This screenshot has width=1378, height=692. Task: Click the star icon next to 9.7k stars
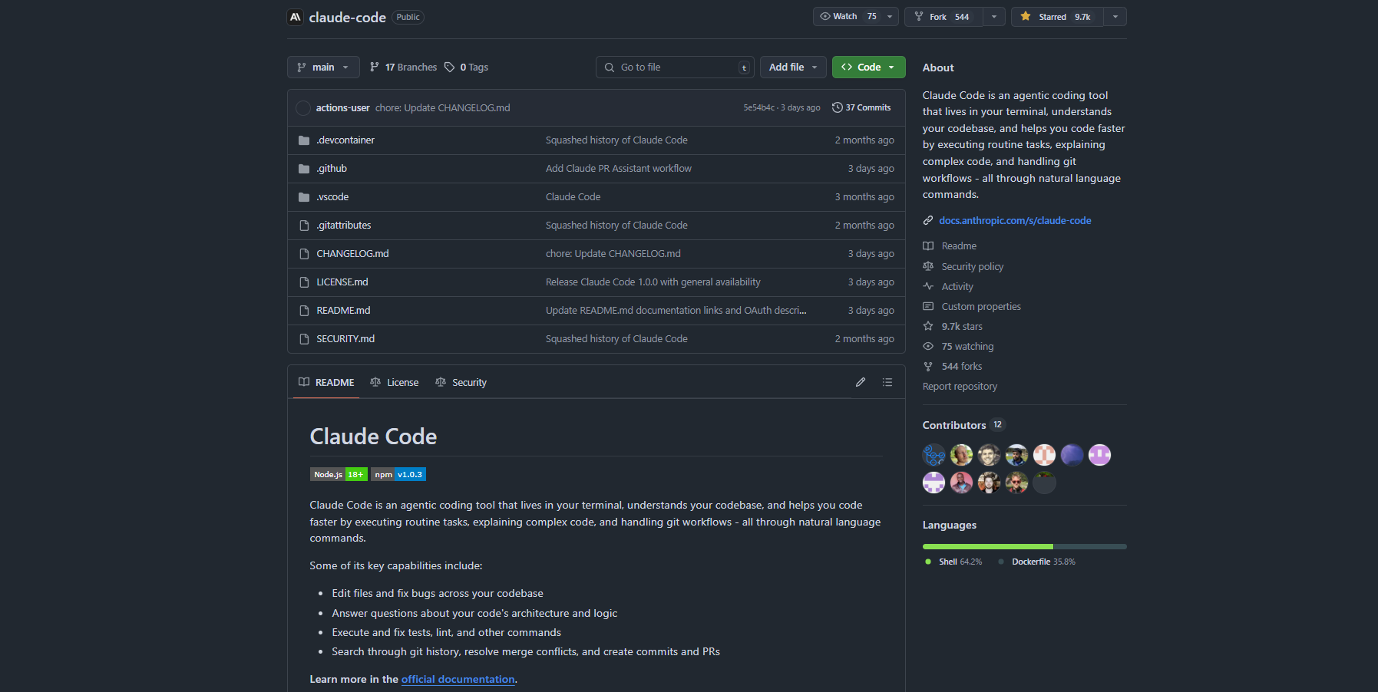click(928, 326)
